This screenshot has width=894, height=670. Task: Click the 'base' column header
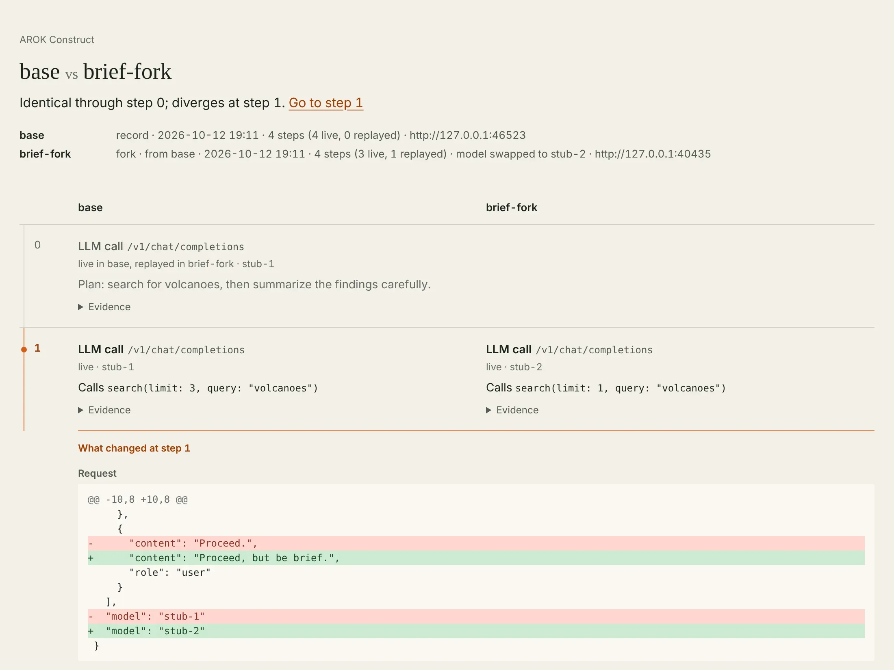pyautogui.click(x=90, y=207)
